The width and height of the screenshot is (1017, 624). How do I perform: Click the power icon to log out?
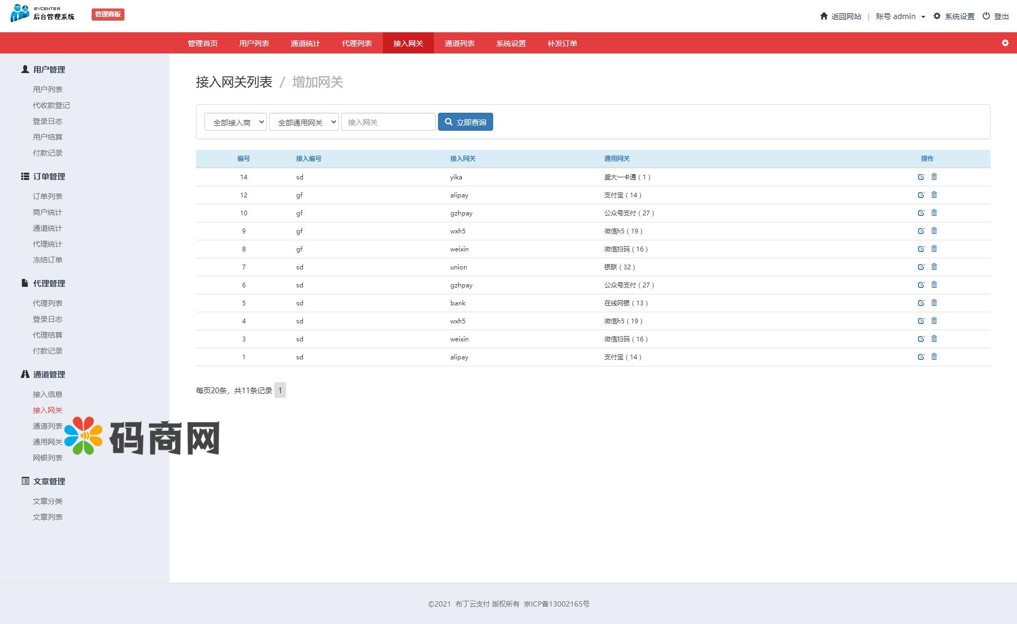(x=986, y=16)
